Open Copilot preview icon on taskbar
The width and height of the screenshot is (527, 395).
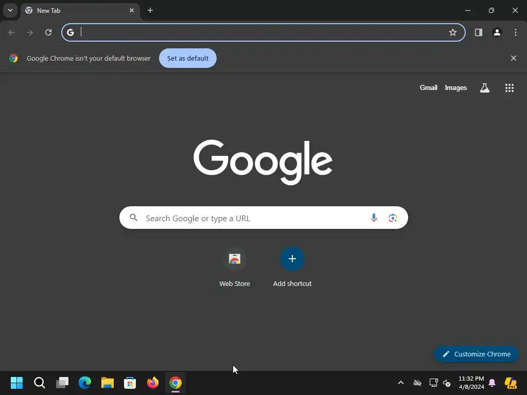(x=511, y=383)
